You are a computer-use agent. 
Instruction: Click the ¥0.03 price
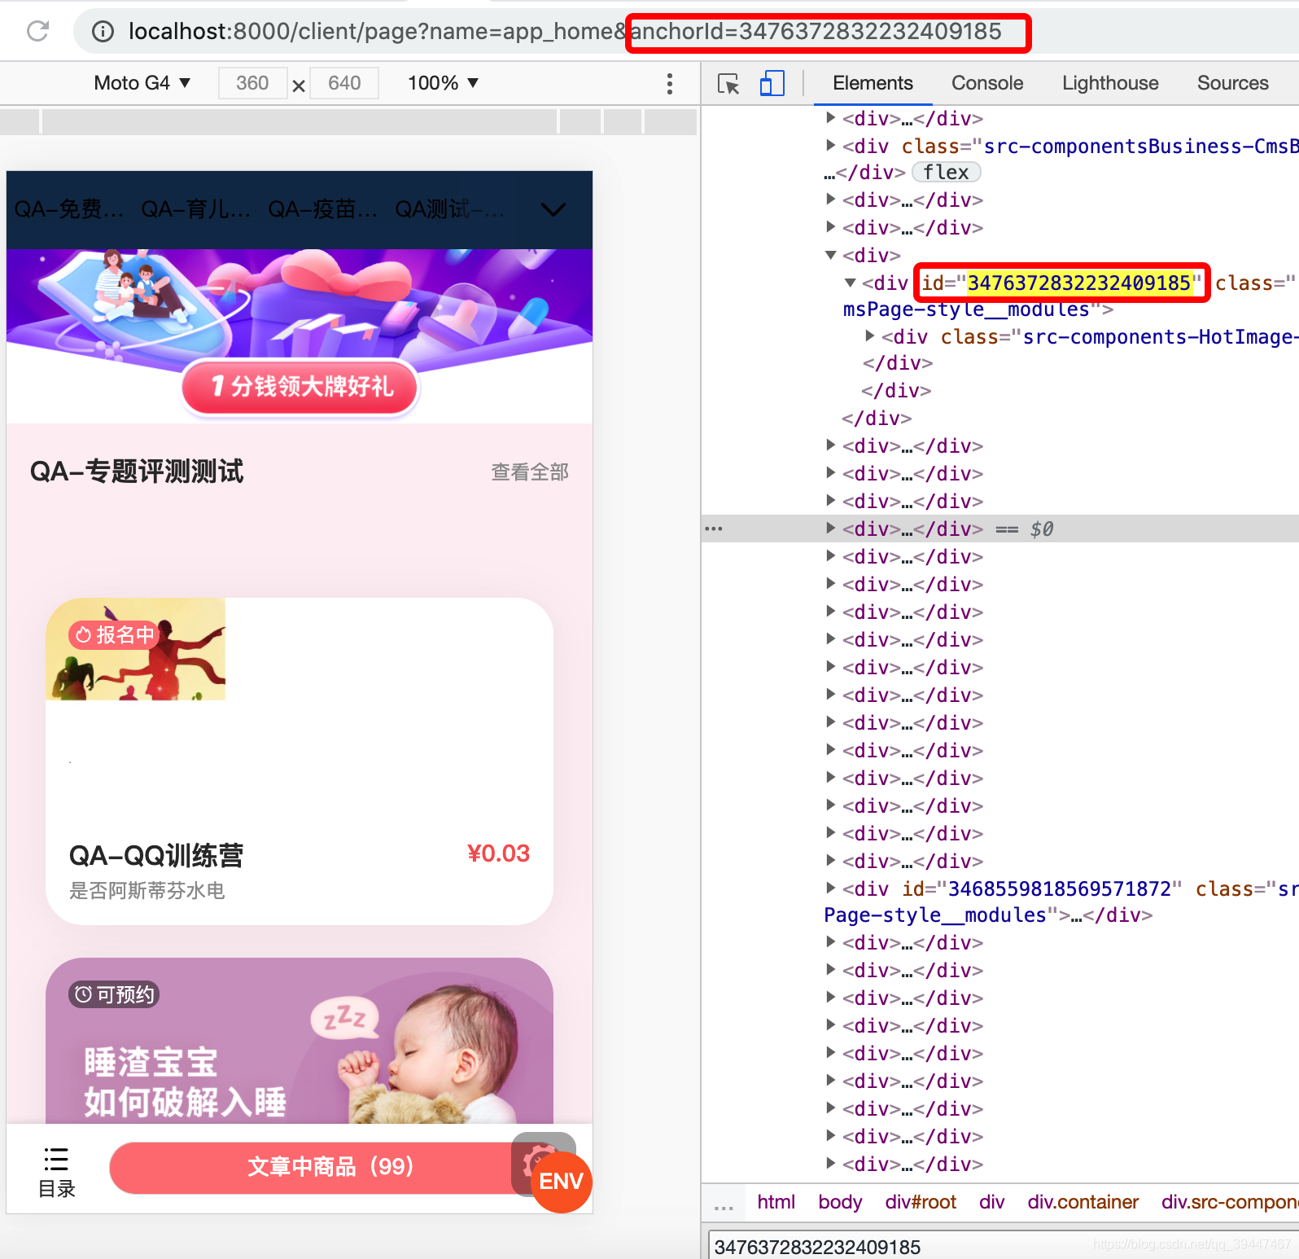click(x=498, y=853)
